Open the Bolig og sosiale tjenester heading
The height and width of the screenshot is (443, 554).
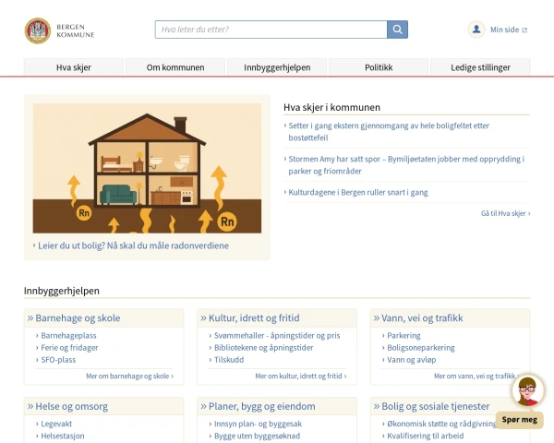(436, 406)
